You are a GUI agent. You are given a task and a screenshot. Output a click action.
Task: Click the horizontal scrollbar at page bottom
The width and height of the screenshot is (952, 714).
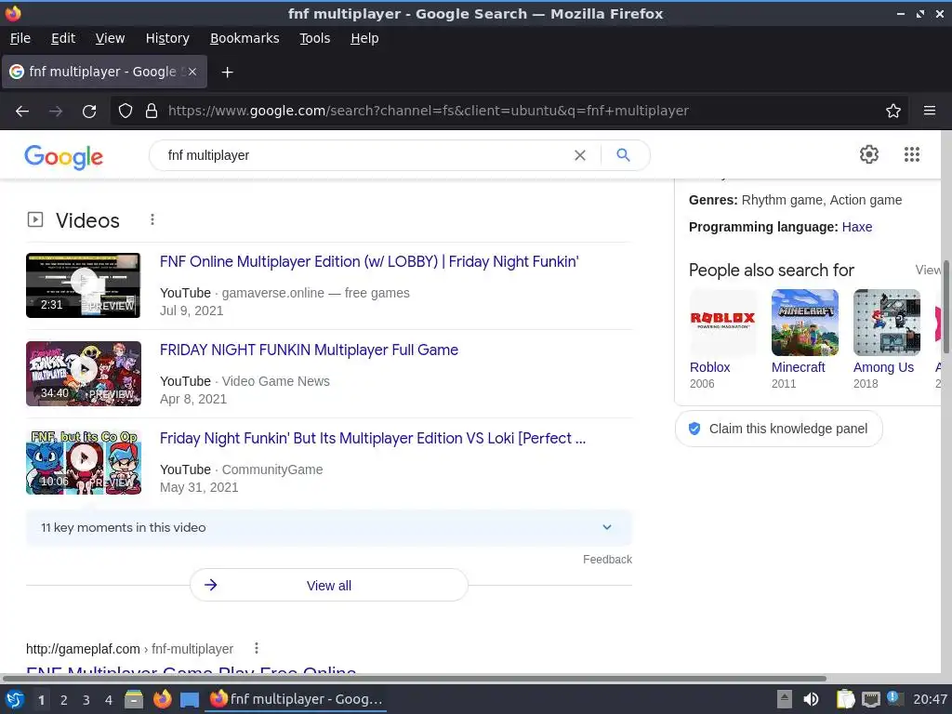[x=414, y=678]
